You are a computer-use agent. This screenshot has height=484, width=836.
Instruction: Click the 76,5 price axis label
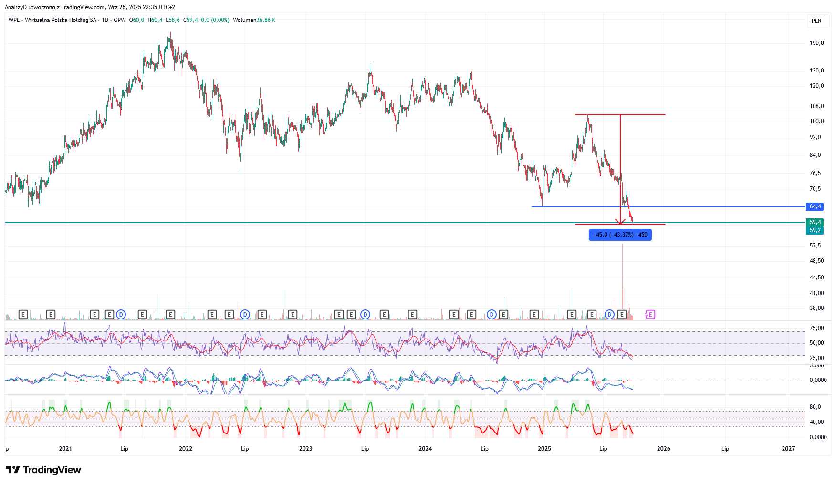click(815, 173)
